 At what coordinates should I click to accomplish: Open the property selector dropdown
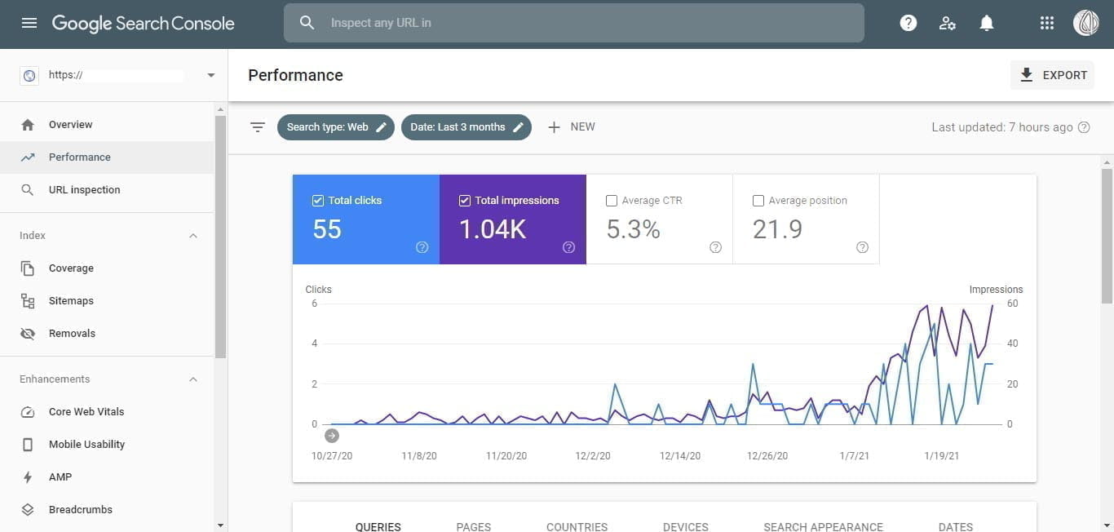click(x=210, y=75)
